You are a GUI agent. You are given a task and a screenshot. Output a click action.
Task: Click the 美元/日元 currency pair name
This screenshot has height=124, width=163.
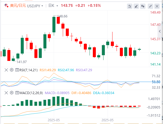18,6
